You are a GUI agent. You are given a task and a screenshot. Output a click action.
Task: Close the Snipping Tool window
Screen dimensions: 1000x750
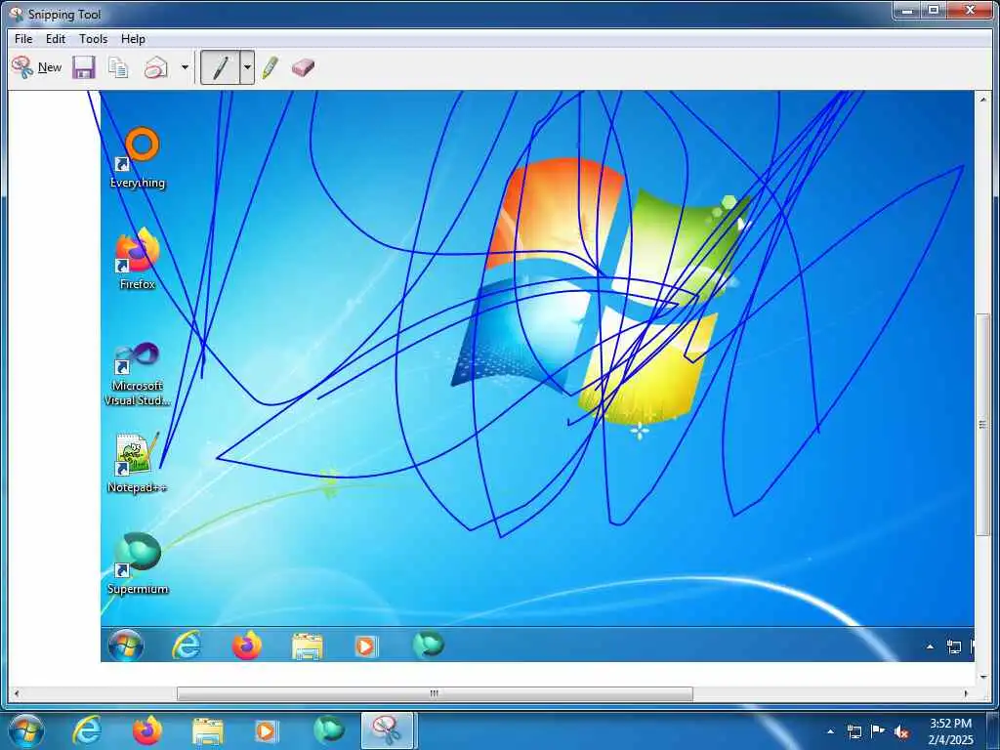(970, 11)
